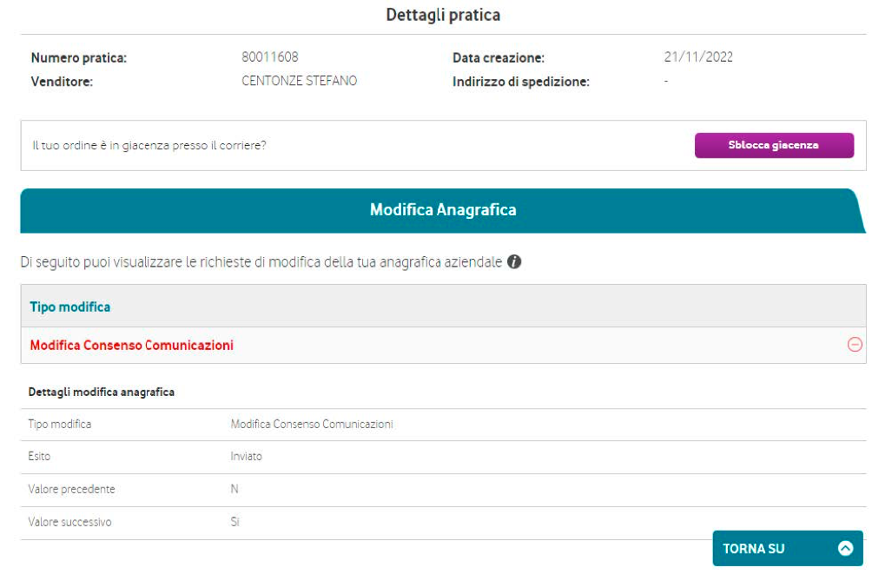The image size is (872, 574).
Task: Click the Esito value Inviato
Action: pos(246,457)
